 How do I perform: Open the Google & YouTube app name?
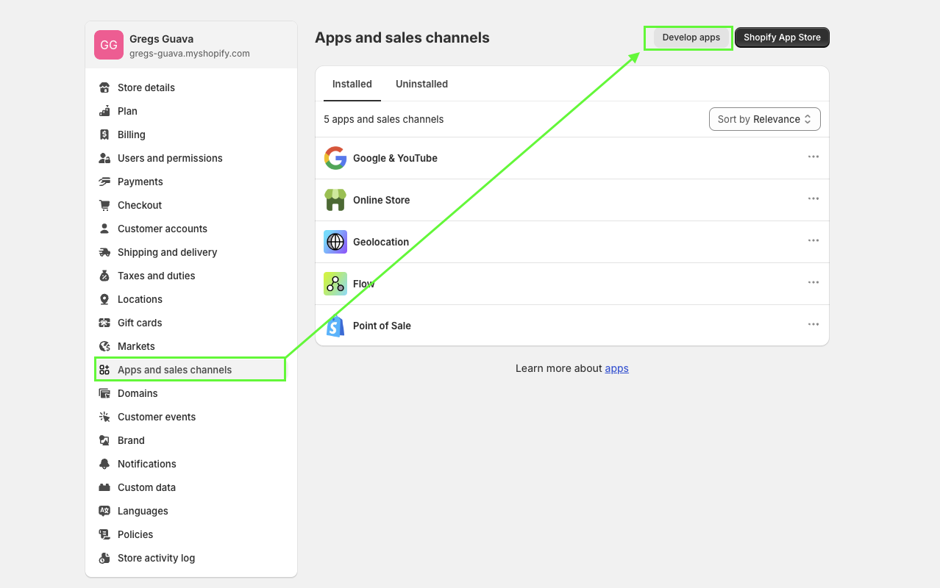pyautogui.click(x=395, y=158)
